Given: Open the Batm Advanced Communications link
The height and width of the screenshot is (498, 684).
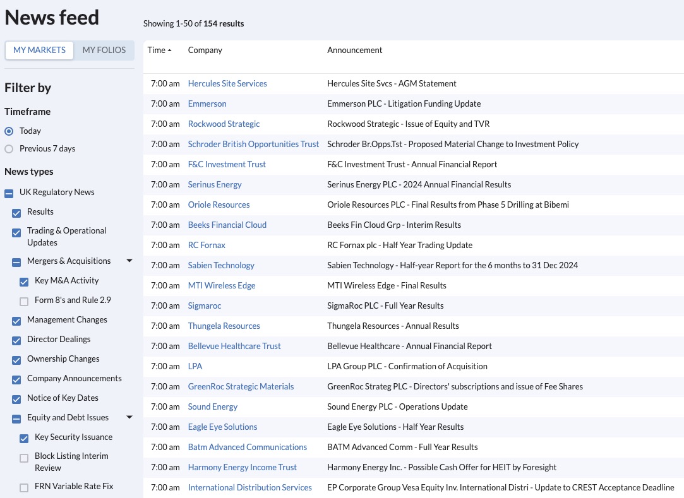Looking at the screenshot, I should click(248, 448).
